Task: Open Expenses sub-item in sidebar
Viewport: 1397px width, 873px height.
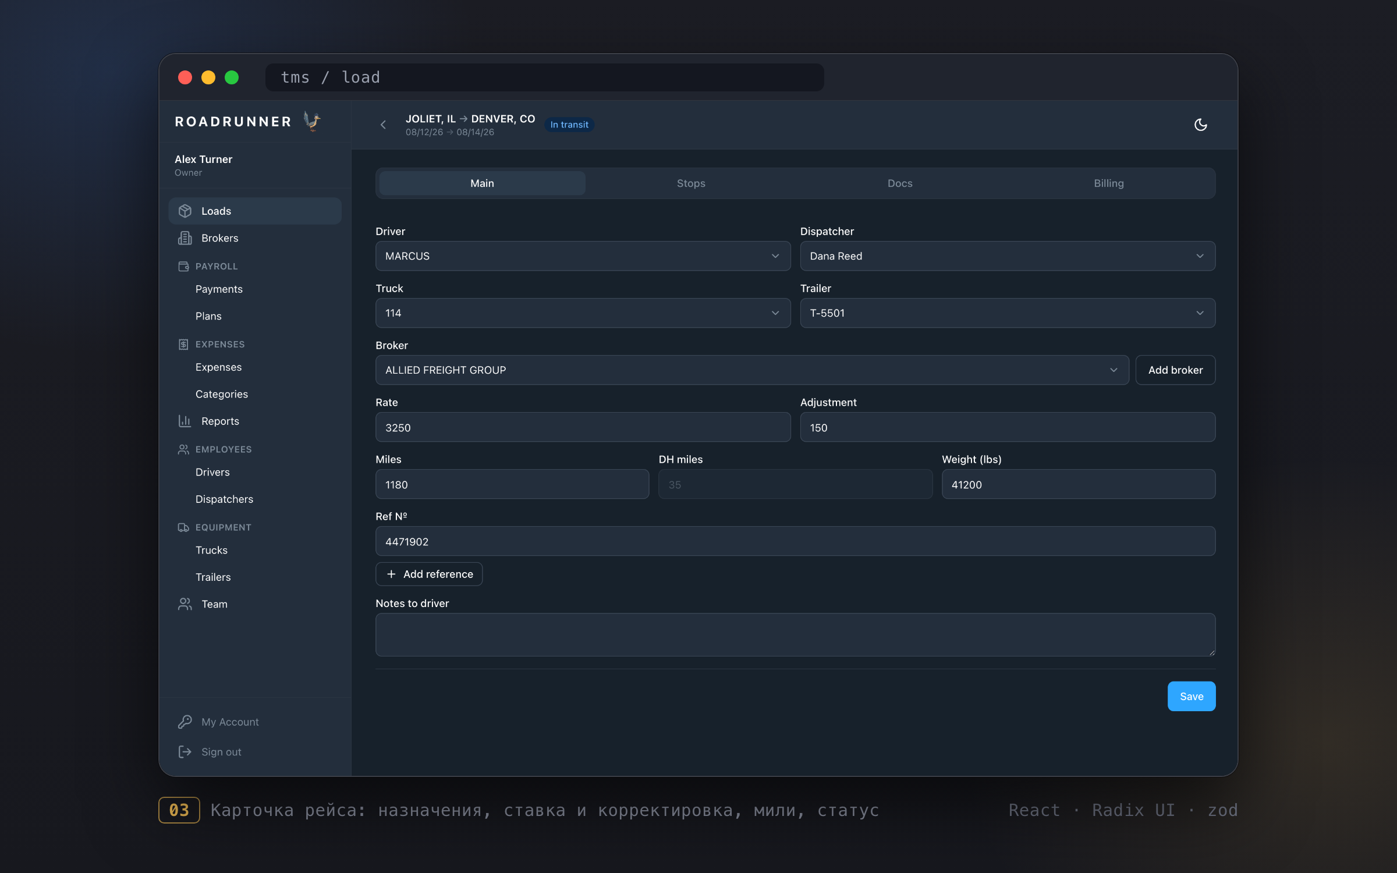Action: click(218, 367)
